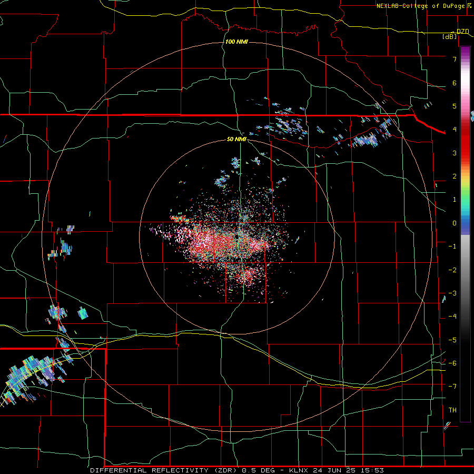
Task: Click the 7 value on the scale
Action: click(455, 59)
